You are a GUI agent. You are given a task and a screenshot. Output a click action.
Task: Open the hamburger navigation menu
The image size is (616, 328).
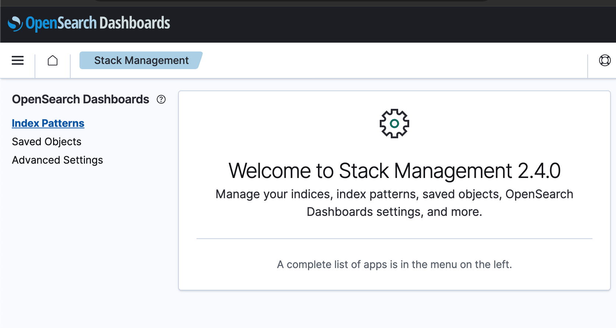click(18, 60)
